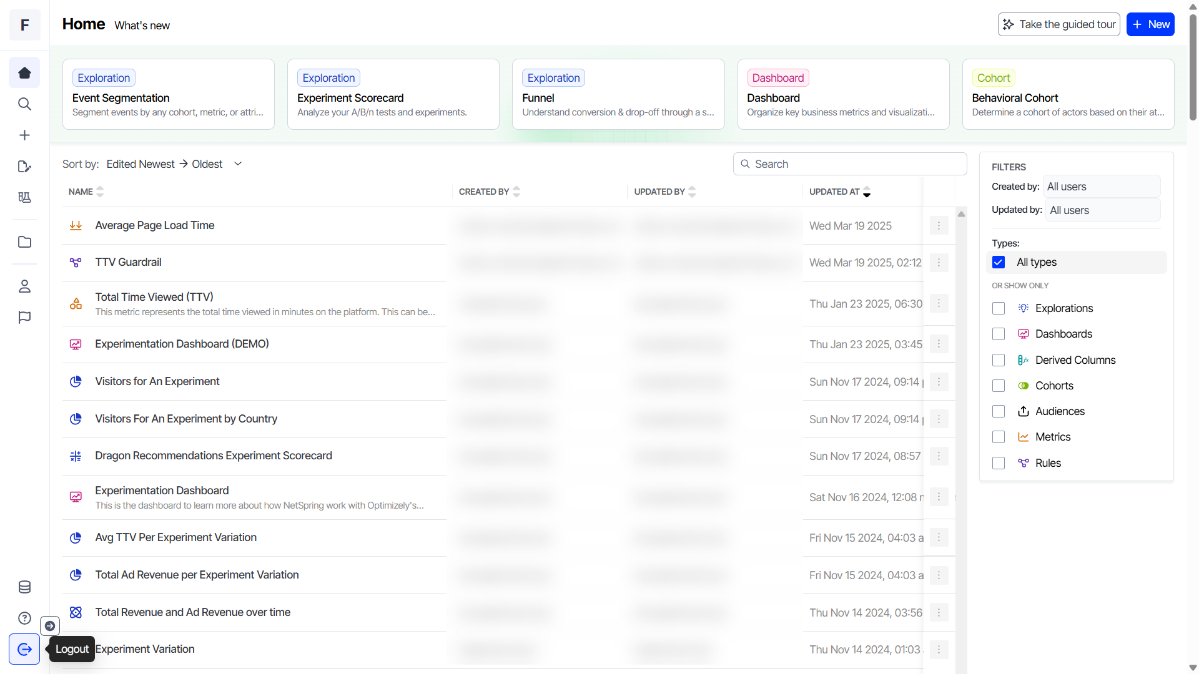The image size is (1199, 674).
Task: Click Wed Mar 19 2025, 02:12 date
Action: [x=865, y=263]
